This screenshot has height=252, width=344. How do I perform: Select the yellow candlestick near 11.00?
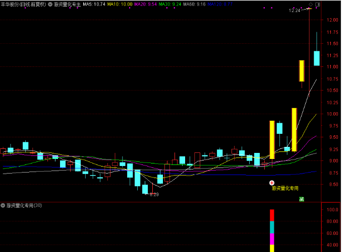pyautogui.click(x=302, y=71)
